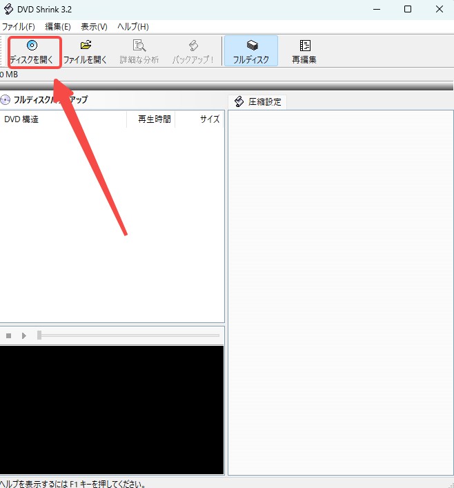This screenshot has height=488, width=454.
Task: Click the DVD Shrink title bar icon
Action: tap(8, 10)
